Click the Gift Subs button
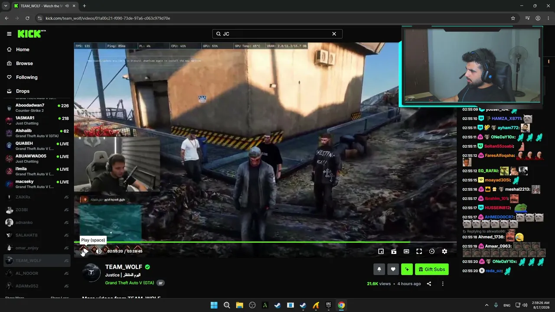 (432, 270)
